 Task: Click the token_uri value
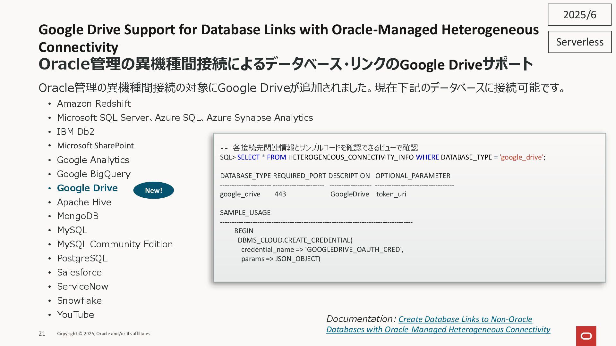coord(391,194)
